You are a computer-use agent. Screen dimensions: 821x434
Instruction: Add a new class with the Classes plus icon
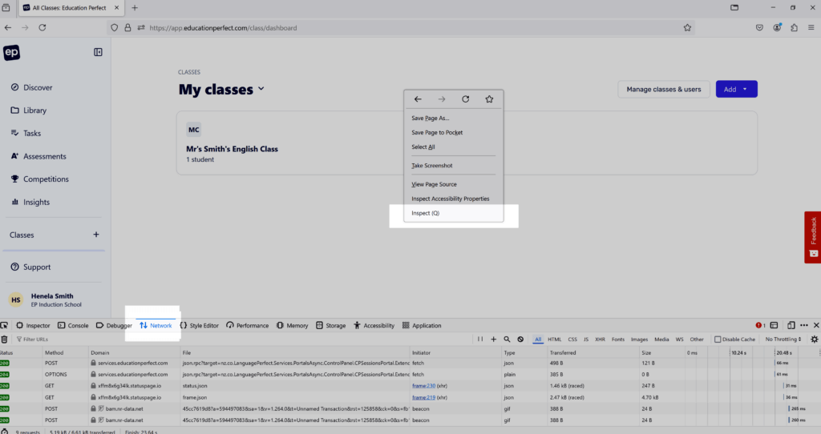coord(96,235)
